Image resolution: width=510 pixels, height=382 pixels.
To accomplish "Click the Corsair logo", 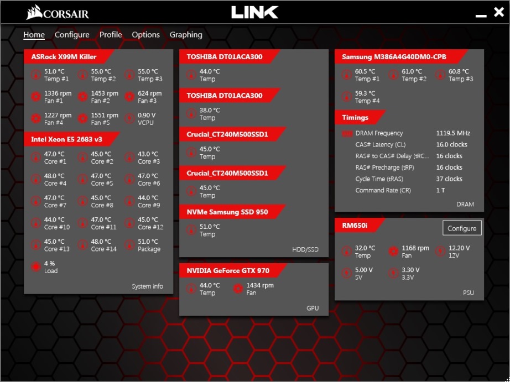I will (58, 12).
